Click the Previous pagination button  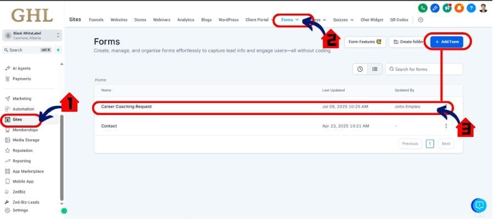pyautogui.click(x=410, y=143)
